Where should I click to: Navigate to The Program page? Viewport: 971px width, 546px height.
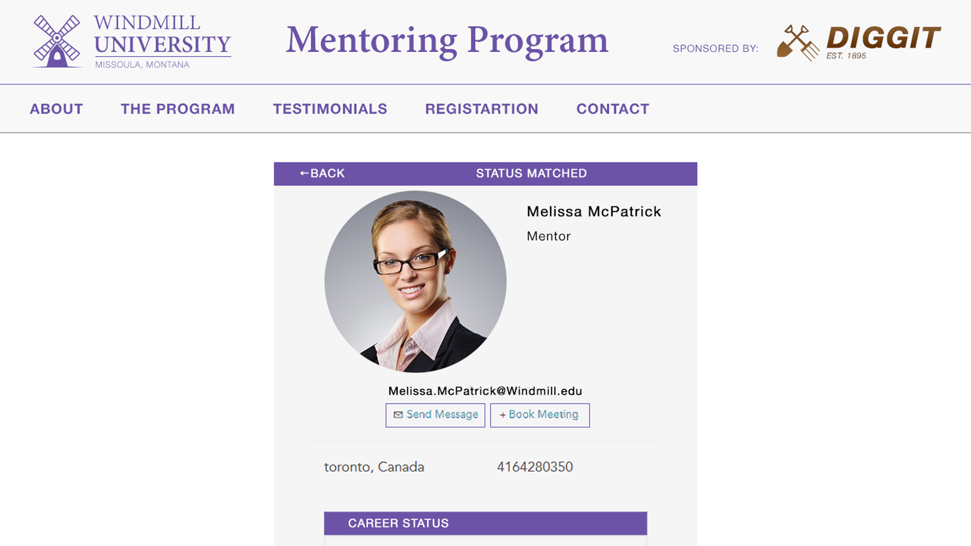point(178,109)
